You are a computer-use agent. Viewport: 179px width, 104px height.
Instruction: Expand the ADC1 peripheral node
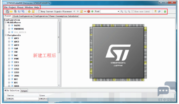point(9,38)
